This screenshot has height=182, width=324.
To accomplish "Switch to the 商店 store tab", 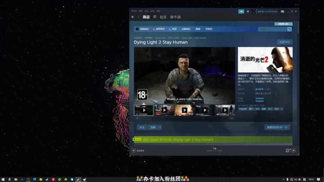I will pos(146,17).
